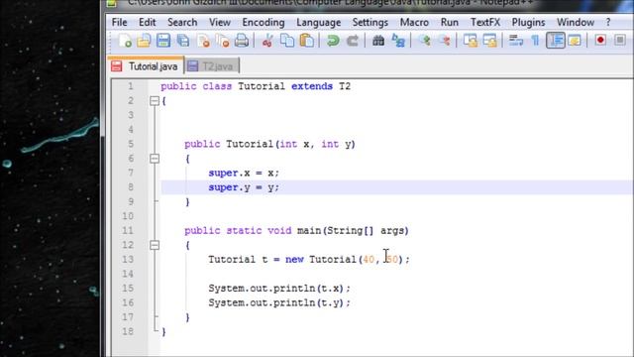634x357 pixels.
Task: Open the Run menu
Action: pyautogui.click(x=450, y=22)
